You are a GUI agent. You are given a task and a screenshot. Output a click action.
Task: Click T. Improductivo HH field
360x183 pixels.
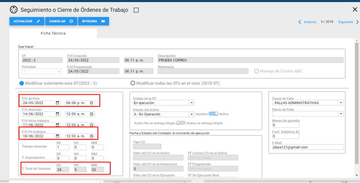point(80,158)
